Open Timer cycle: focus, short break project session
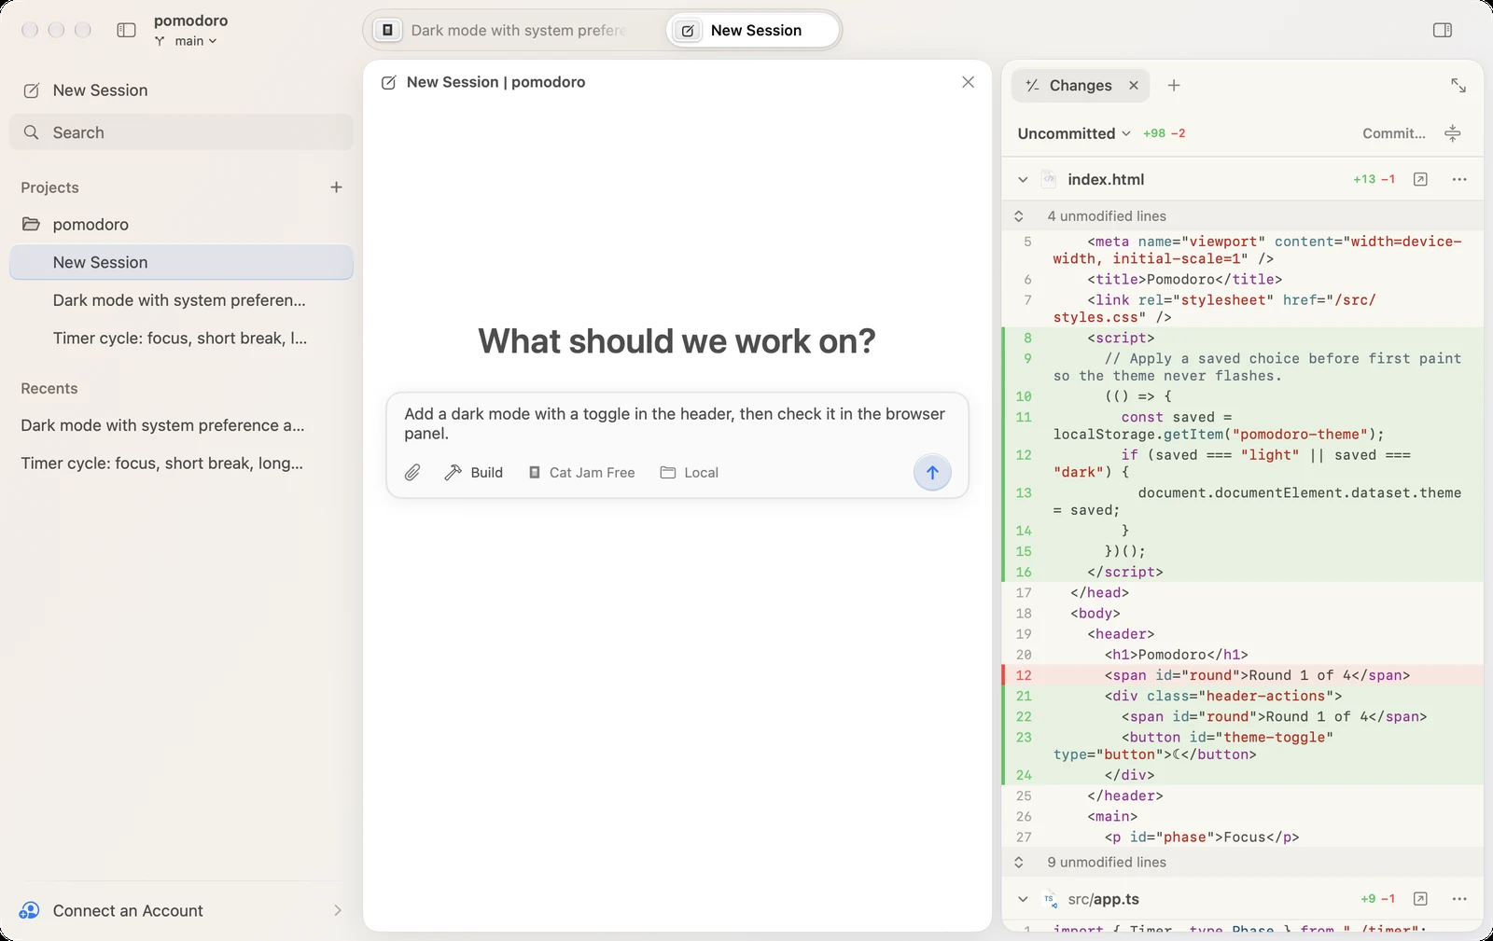 [x=182, y=338]
